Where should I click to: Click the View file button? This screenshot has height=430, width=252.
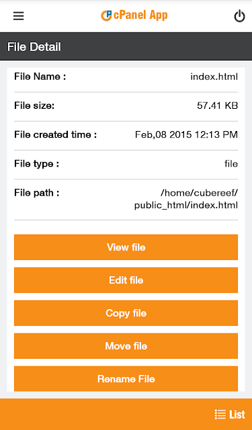pos(126,247)
